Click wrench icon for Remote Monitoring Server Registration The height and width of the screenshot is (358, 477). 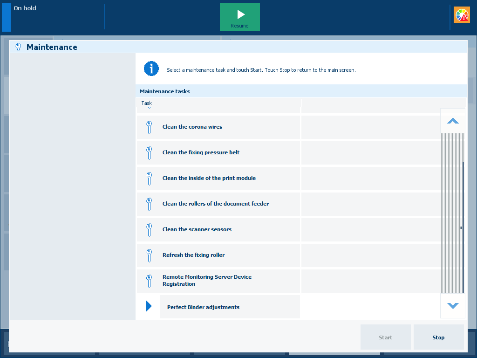[x=149, y=281]
